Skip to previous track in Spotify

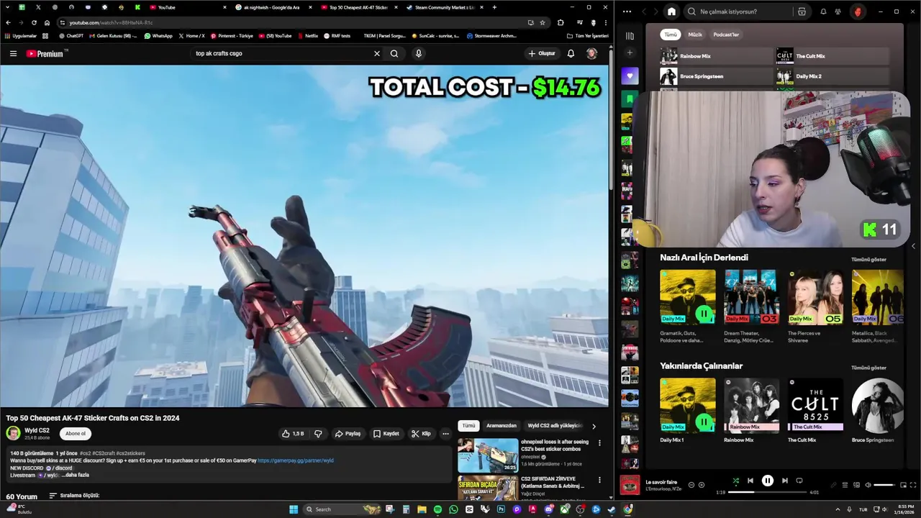(x=750, y=481)
